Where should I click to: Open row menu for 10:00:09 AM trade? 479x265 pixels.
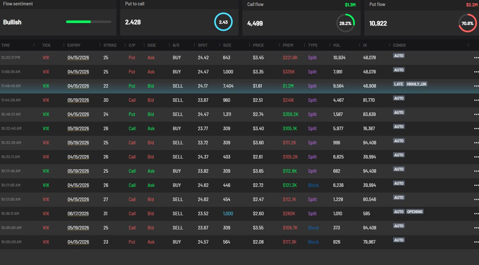476,242
